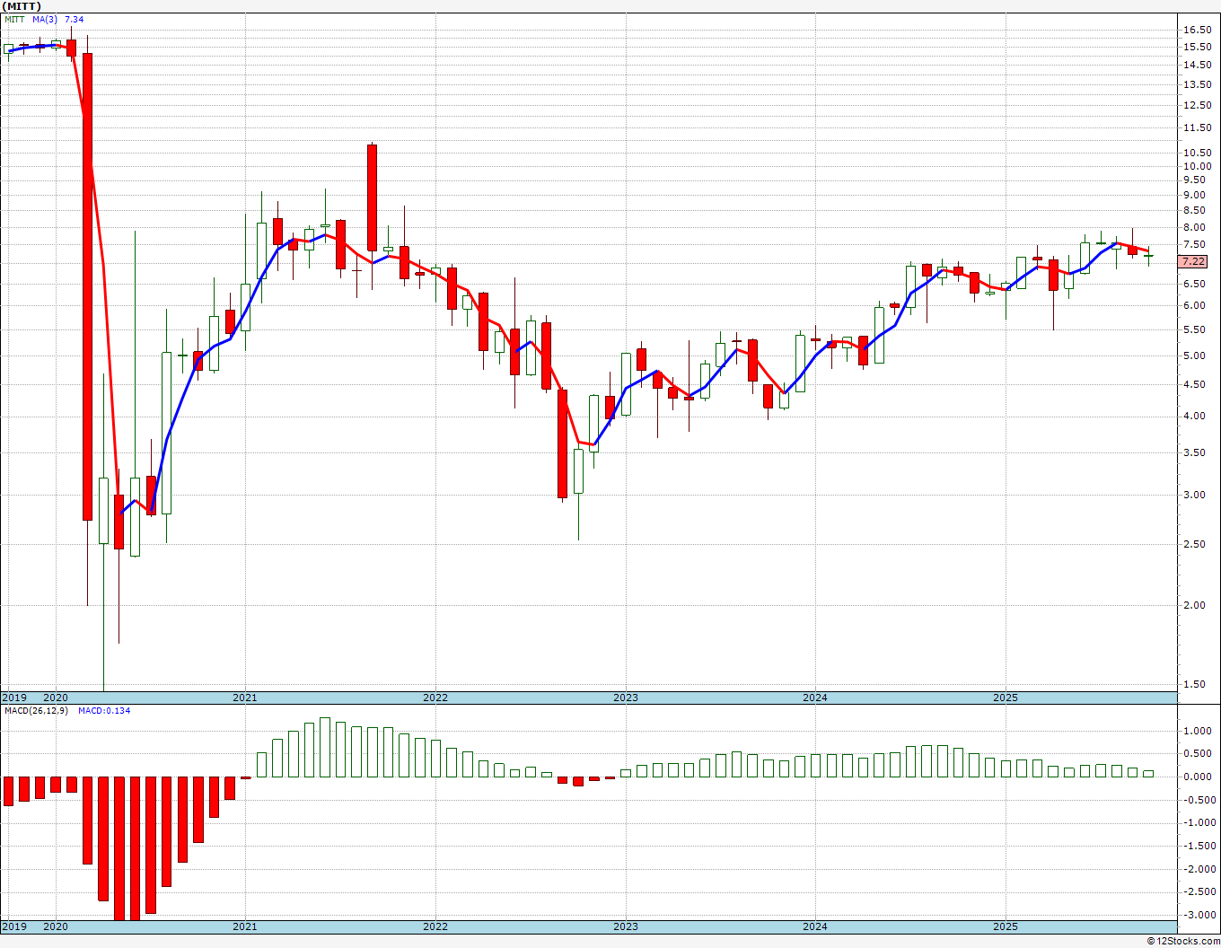Viewport: 1221px width, 948px height.
Task: Select the 12.50 price axis label
Action: pos(1197,105)
